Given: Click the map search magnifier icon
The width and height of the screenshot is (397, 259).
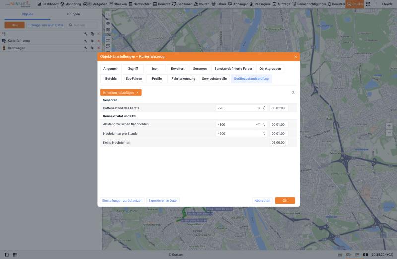Looking at the screenshot, I should click(x=108, y=15).
